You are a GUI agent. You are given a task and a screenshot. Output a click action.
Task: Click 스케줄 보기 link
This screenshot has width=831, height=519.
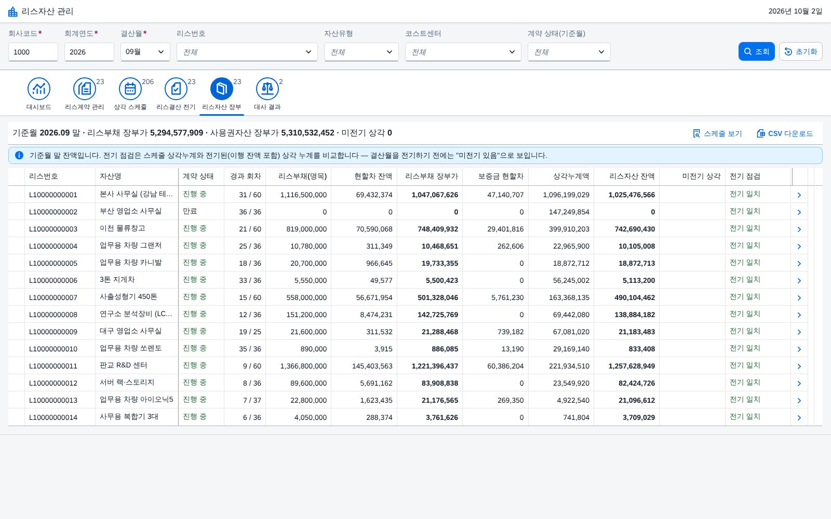[x=717, y=133]
